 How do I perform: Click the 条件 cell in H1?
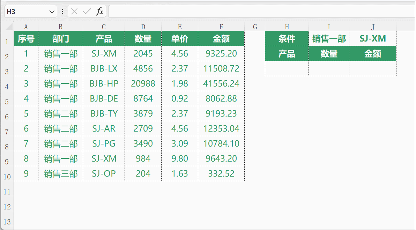pyautogui.click(x=287, y=39)
